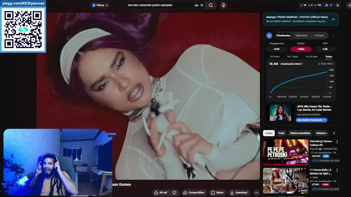
Task: Click '29,1 mil Inscritos do canal' badge
Action: click(325, 189)
